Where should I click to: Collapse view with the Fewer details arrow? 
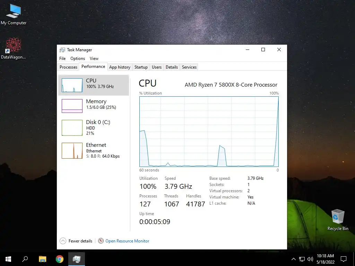[63, 241]
